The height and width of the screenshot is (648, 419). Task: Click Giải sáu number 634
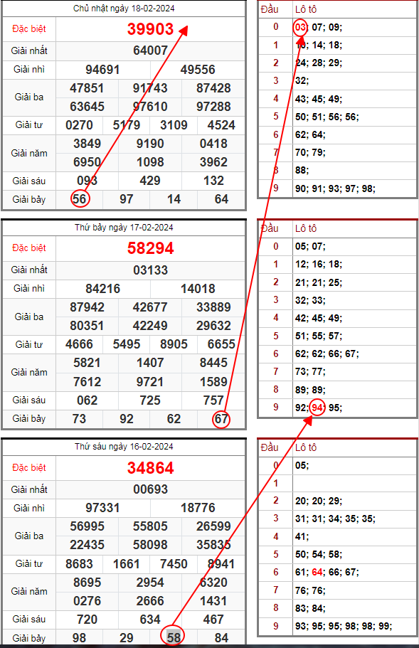(x=150, y=619)
